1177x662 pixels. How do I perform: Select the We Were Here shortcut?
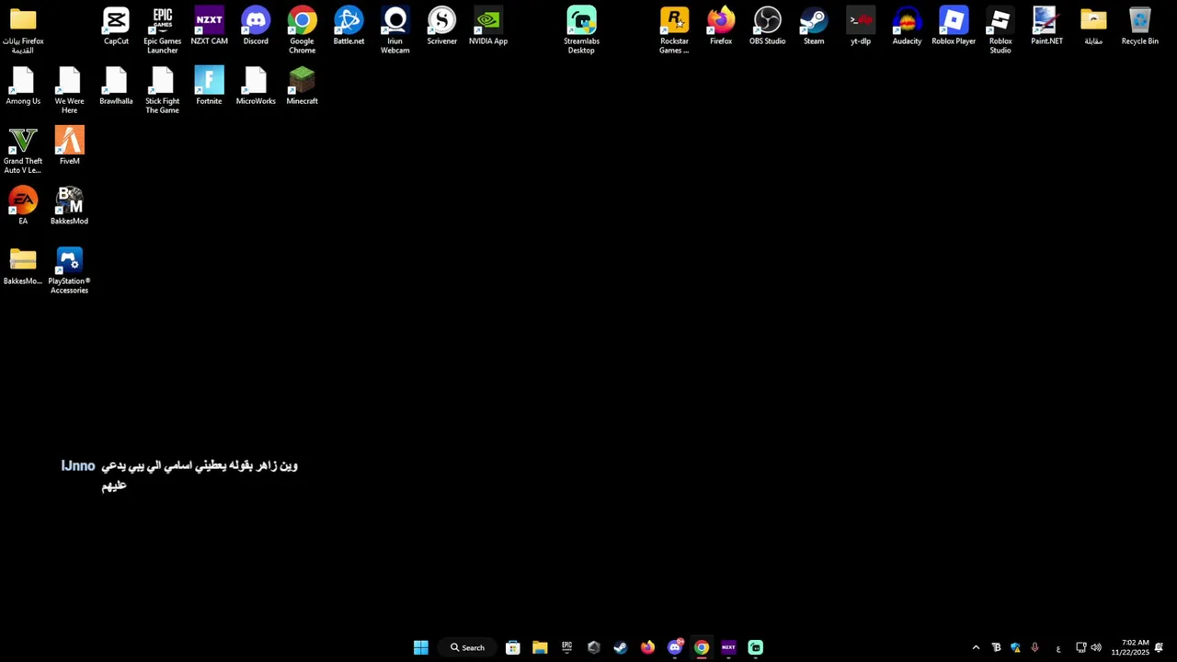click(x=70, y=91)
